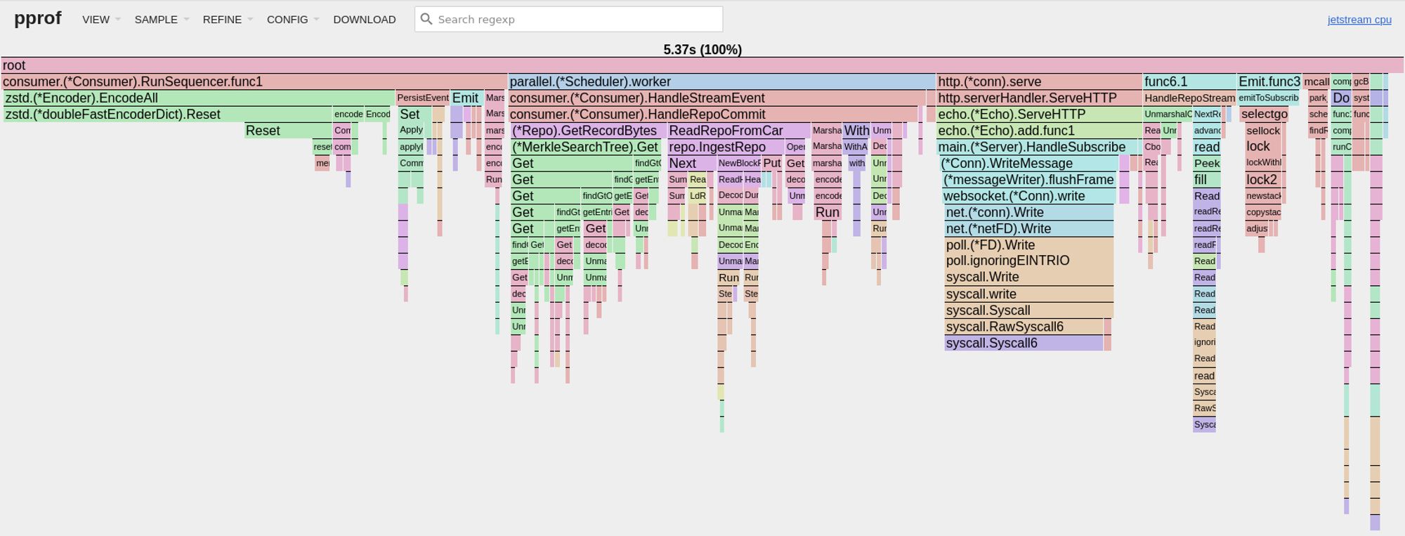
Task: Select http.serverHandler.ServeHTTP frame
Action: point(1039,98)
